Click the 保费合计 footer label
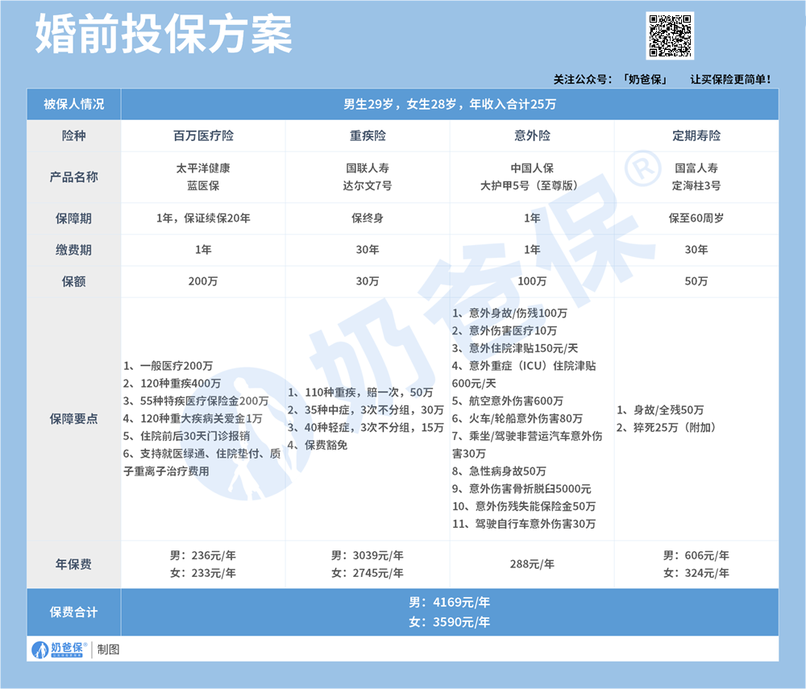Image resolution: width=806 pixels, height=689 pixels. [x=74, y=612]
